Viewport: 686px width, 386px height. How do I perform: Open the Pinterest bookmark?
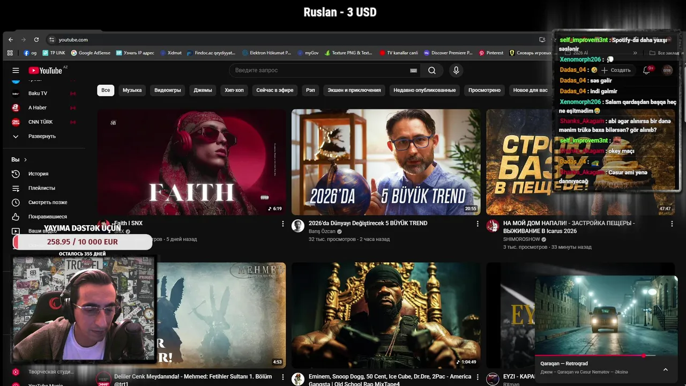pos(491,53)
